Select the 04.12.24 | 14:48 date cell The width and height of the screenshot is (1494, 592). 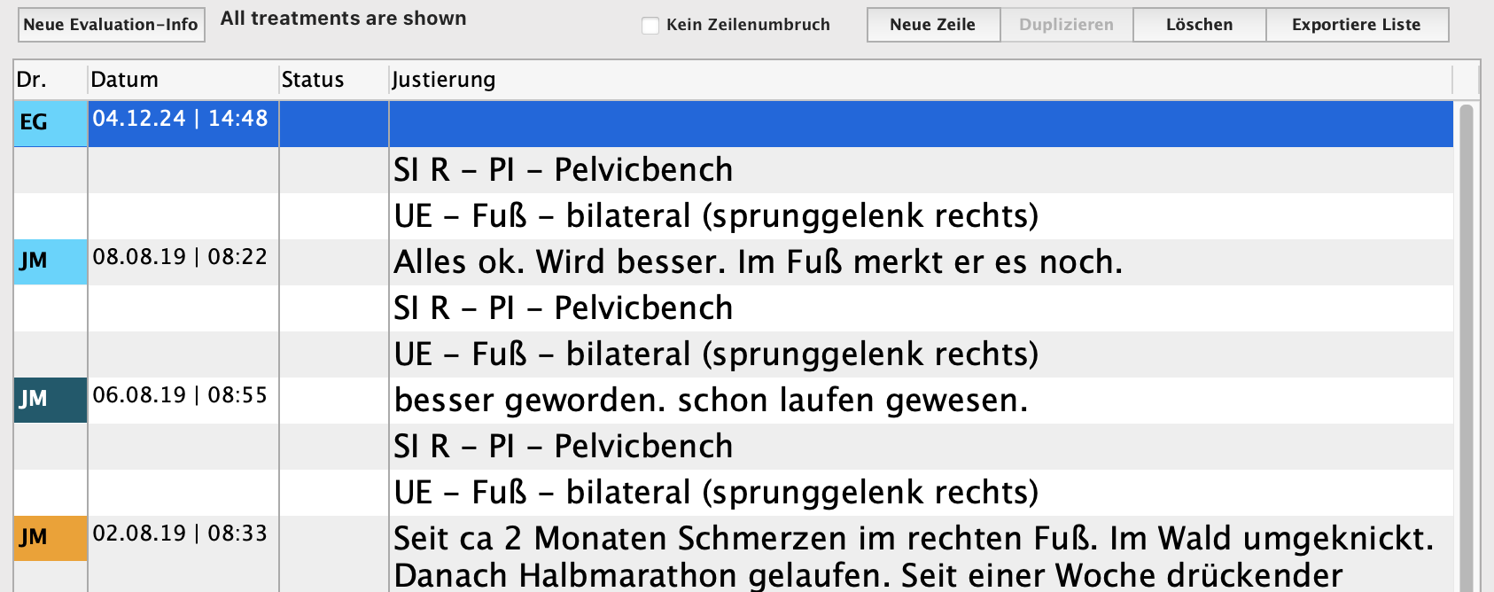[x=181, y=119]
